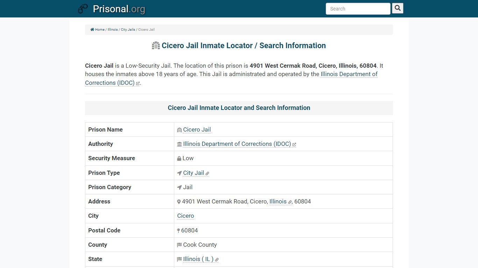Click the flag icon in County row
Image resolution: width=478 pixels, height=268 pixels.
coord(180,245)
